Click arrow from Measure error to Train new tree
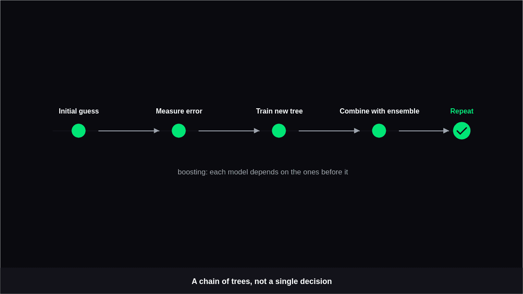The height and width of the screenshot is (294, 523). [229, 130]
